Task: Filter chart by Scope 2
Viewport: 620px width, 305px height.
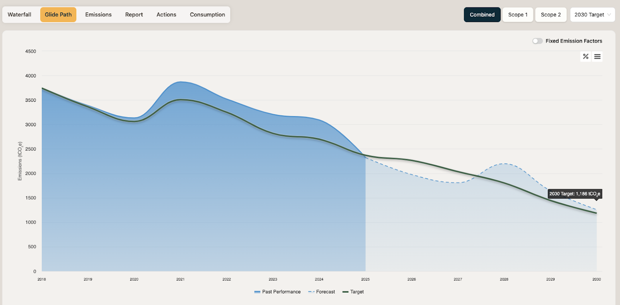Action: point(551,15)
